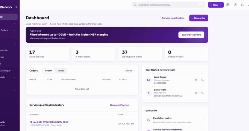The image size is (249, 131).
Task: Email the Sales Team using the envelope icon
Action: tap(196, 93)
